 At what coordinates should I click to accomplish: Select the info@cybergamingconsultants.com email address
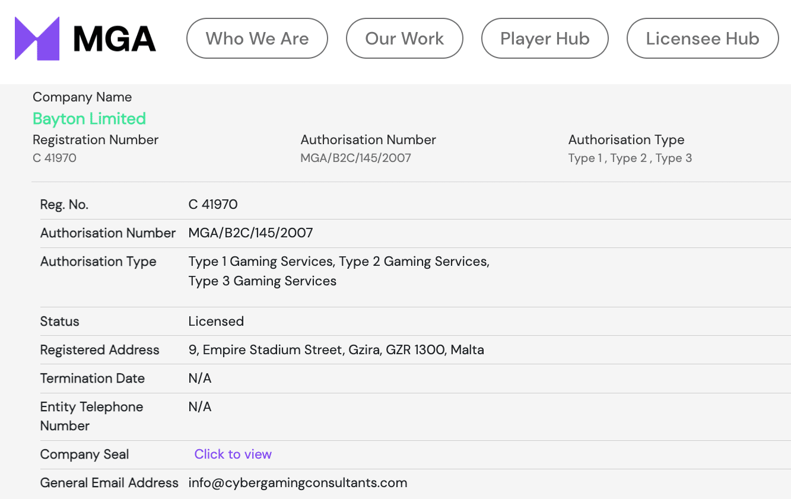(x=298, y=483)
